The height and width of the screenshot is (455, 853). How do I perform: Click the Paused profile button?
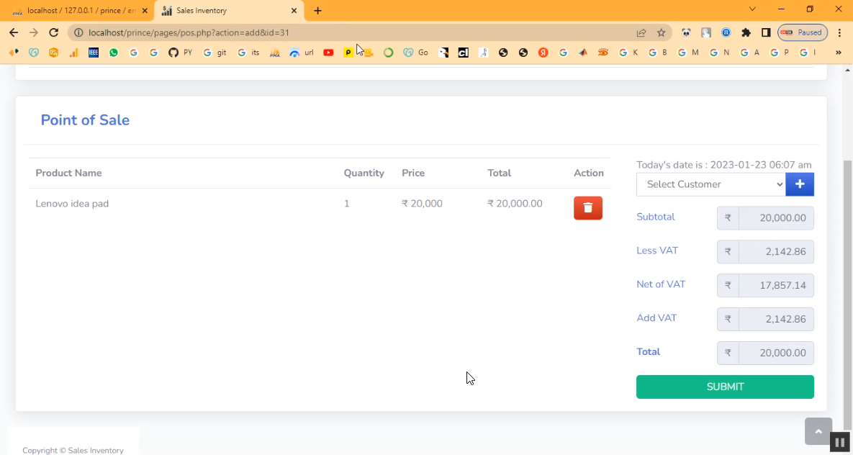pos(803,32)
